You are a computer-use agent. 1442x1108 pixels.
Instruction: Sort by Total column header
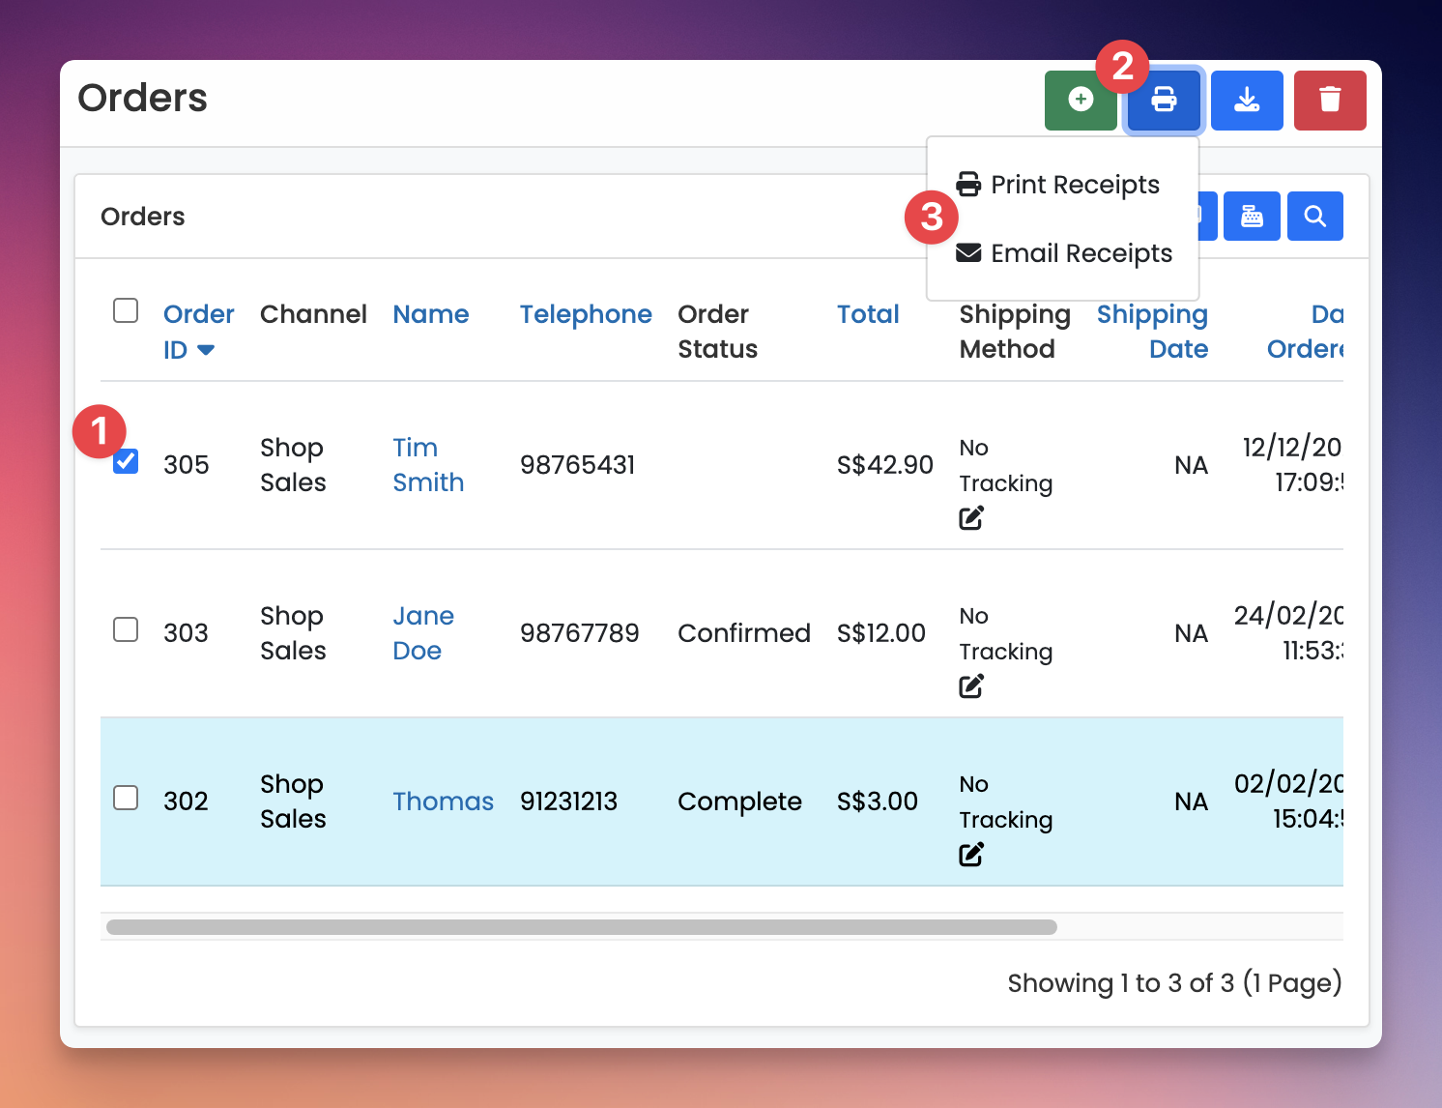868,314
